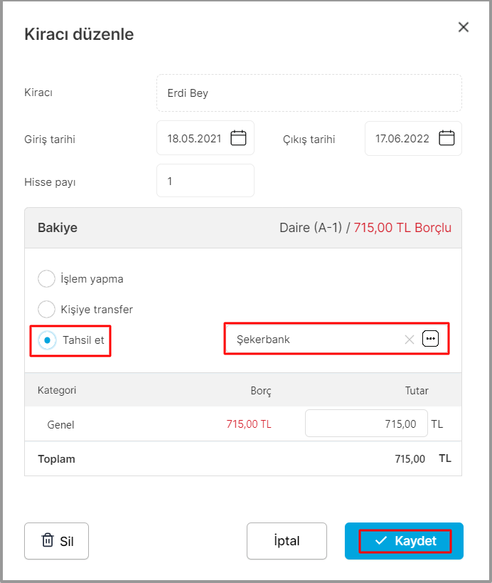Choose the Tahsil et radio option

47,340
